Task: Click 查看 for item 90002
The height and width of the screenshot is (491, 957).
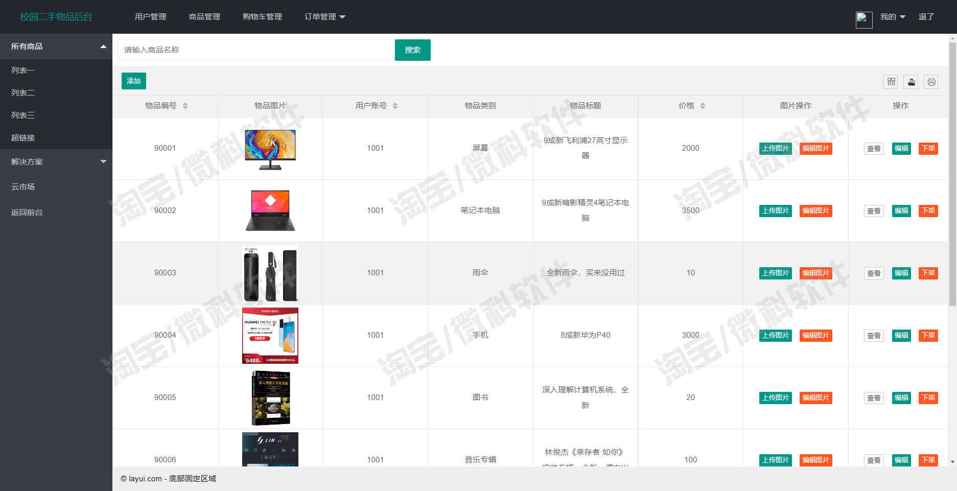Action: click(874, 211)
